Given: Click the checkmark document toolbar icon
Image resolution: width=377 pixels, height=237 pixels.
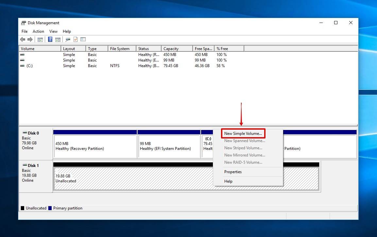Looking at the screenshot, I should point(76,40).
